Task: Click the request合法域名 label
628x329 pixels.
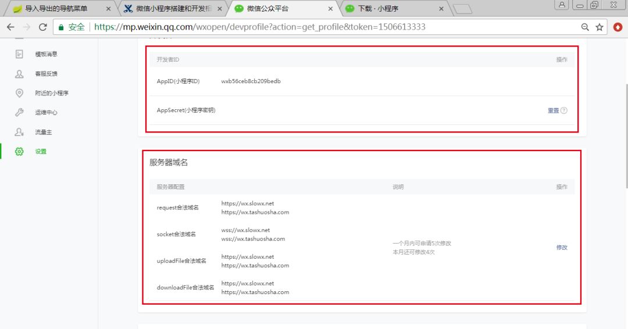Action: point(177,208)
